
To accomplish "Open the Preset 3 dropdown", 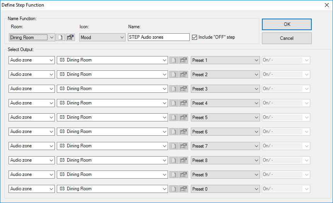I will click(x=225, y=89).
